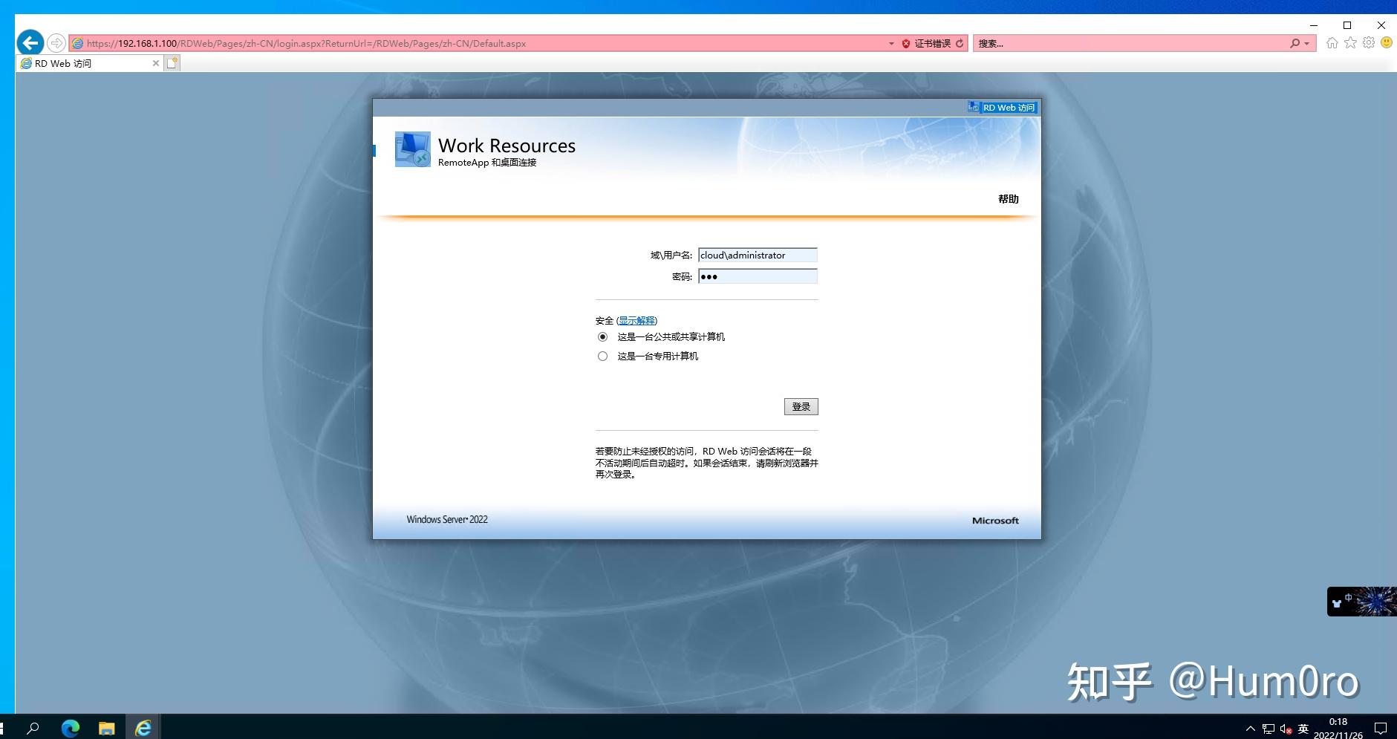Open a new browser tab

point(172,63)
